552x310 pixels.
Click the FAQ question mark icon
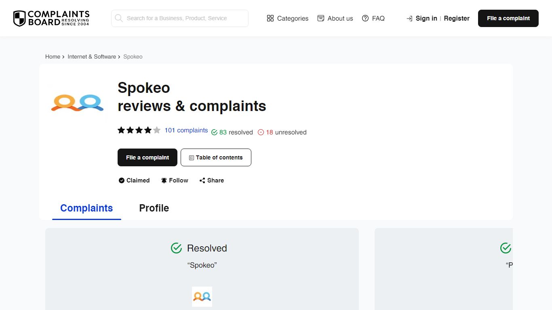[x=365, y=18]
